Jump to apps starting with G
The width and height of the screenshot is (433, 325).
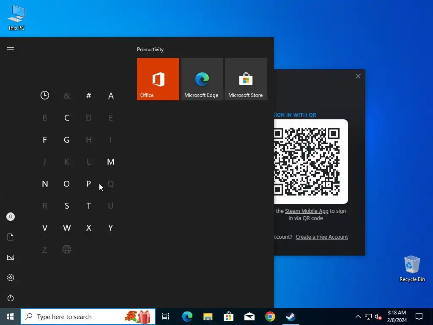tap(67, 140)
